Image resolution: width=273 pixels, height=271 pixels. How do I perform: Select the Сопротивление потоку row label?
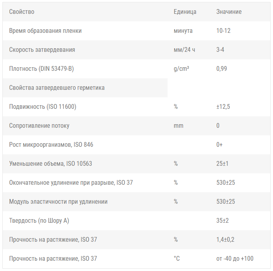39,125
